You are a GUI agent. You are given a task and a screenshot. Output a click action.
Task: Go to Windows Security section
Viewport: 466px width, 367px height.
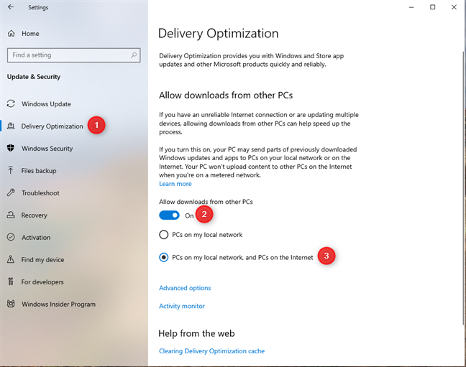[x=47, y=149]
